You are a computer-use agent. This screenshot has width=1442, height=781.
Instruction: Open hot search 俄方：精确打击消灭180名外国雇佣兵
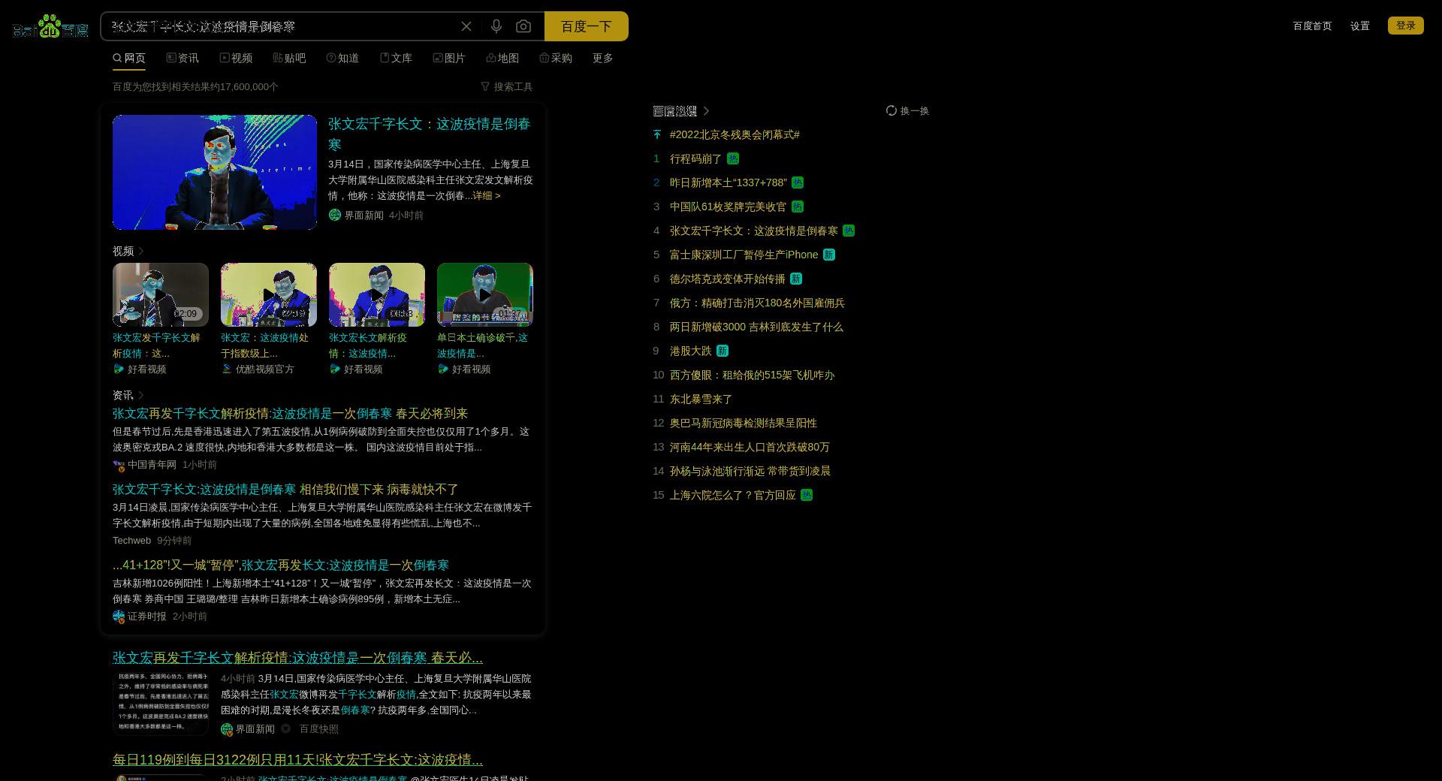click(757, 303)
